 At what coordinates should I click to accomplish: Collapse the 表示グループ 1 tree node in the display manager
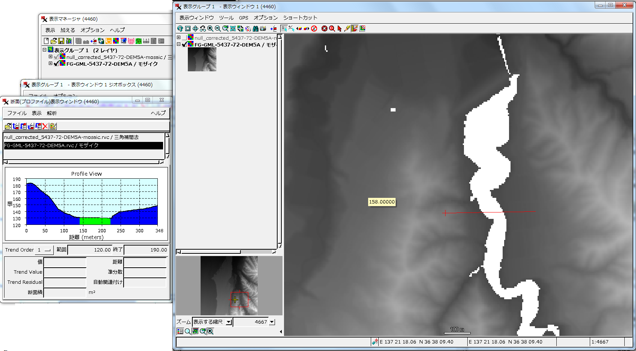tap(44, 50)
